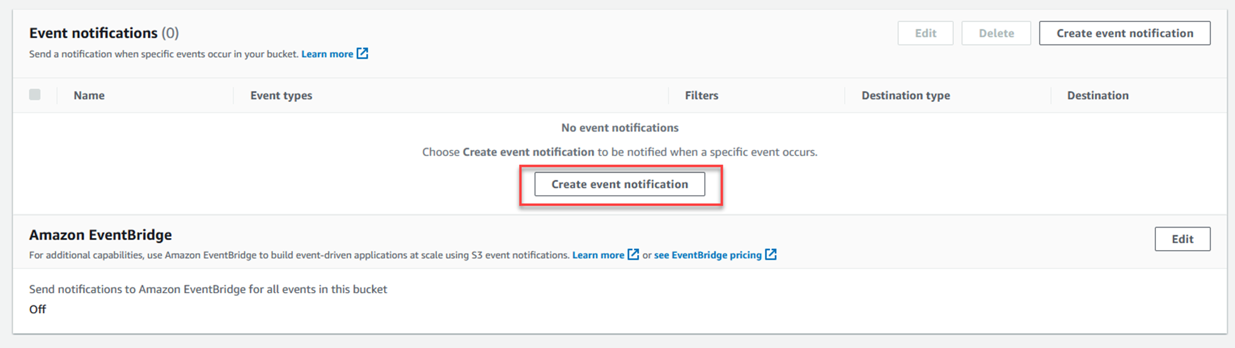1235x348 pixels.
Task: Tick the select-all checkbox in the table header
Action: pyautogui.click(x=35, y=95)
